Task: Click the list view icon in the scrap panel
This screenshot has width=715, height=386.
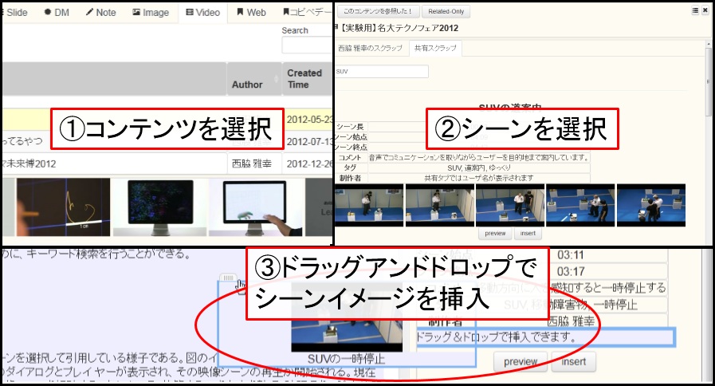Action: 695,10
